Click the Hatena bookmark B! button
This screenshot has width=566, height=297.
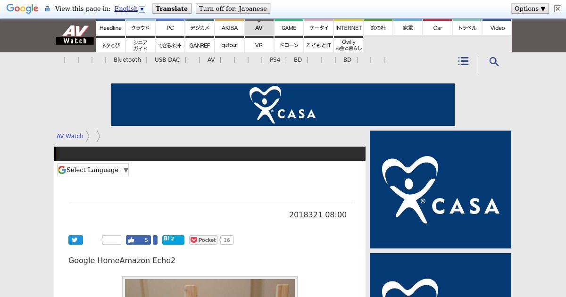pos(173,239)
